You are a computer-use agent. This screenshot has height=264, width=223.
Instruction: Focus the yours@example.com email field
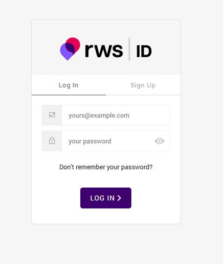pos(116,115)
